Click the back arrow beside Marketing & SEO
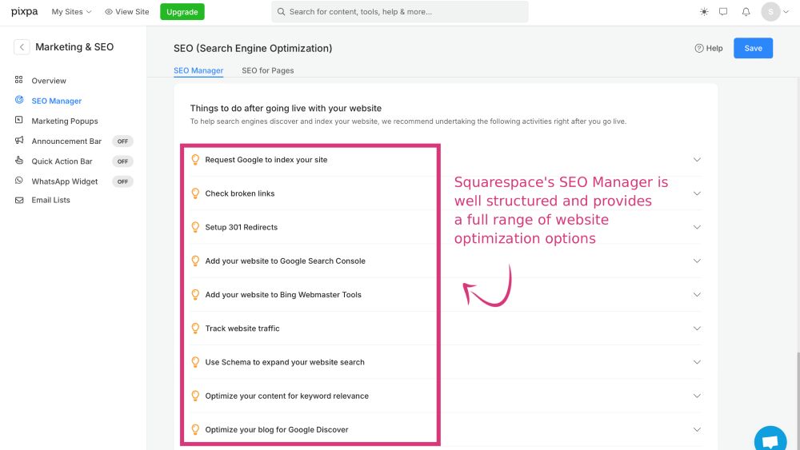This screenshot has height=450, width=800. click(22, 47)
